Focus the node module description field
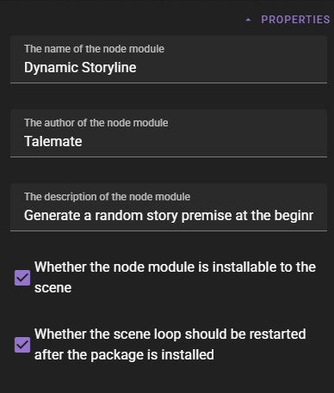 169,207
